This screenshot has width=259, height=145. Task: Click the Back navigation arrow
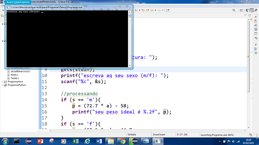(152, 10)
